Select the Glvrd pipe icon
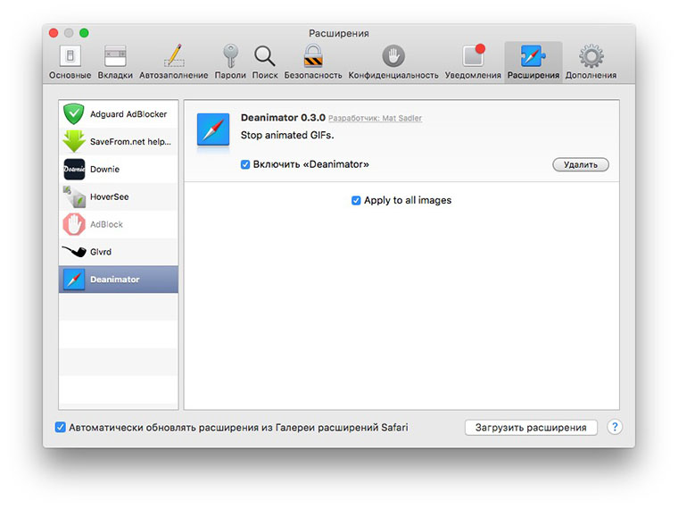Image resolution: width=678 pixels, height=509 pixels. coord(74,252)
